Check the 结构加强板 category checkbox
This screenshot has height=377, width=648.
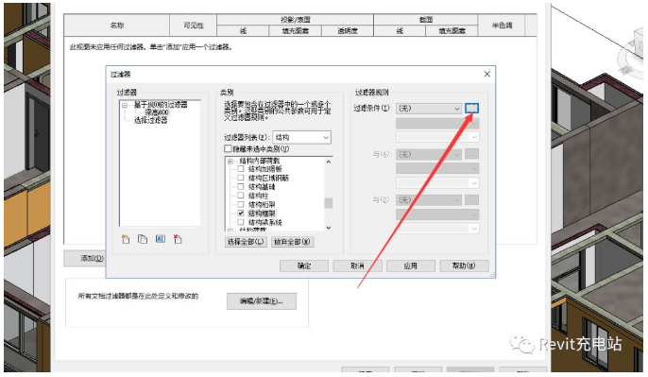click(x=241, y=169)
